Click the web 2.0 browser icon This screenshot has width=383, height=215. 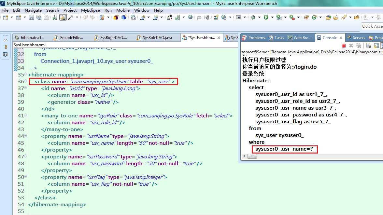pyautogui.click(x=133, y=17)
